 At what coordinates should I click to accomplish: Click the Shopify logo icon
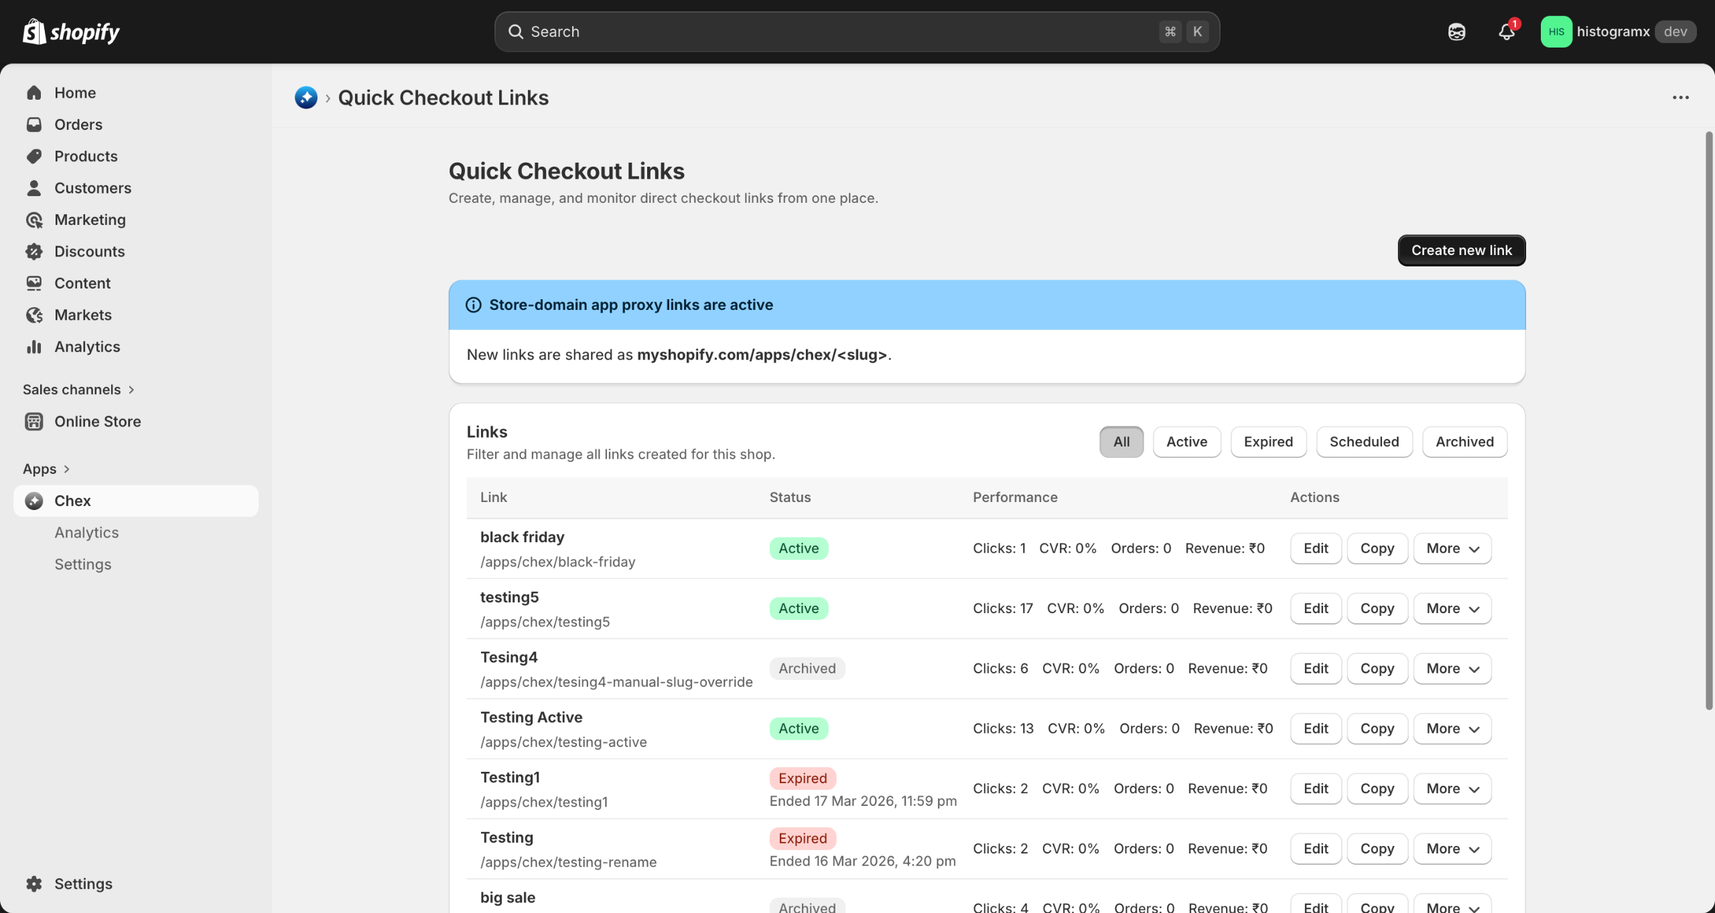[34, 31]
